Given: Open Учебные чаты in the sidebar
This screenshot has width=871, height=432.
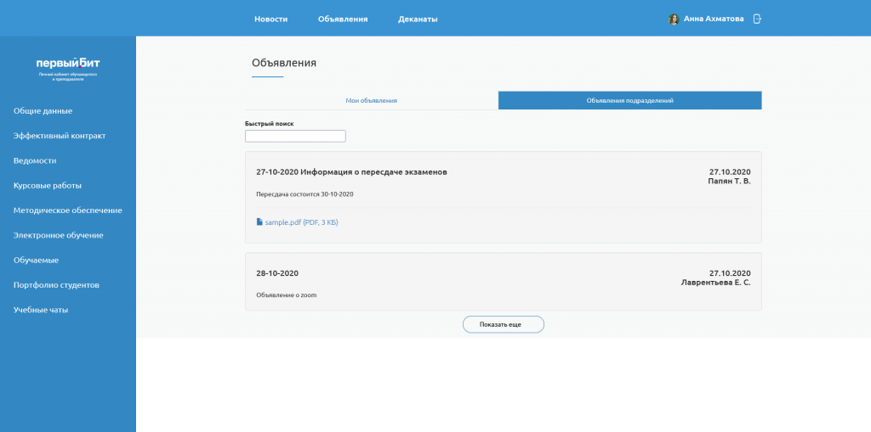Looking at the screenshot, I should 41,310.
